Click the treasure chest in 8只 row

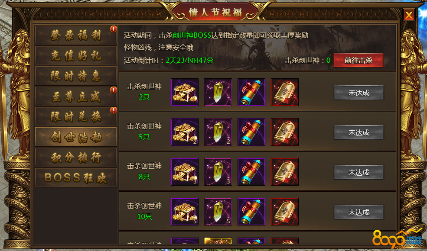[185, 172]
